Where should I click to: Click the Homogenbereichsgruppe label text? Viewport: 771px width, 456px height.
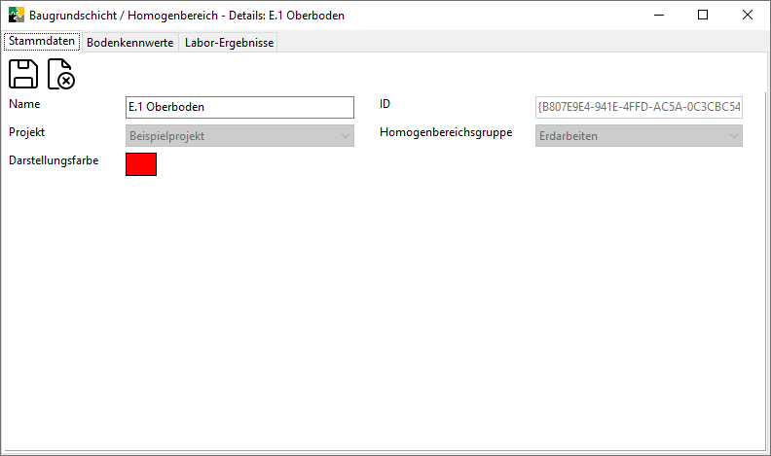pyautogui.click(x=446, y=132)
